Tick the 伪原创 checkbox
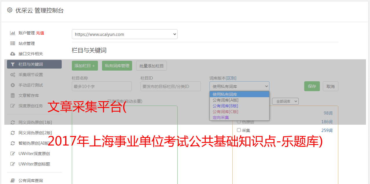 click(239, 122)
